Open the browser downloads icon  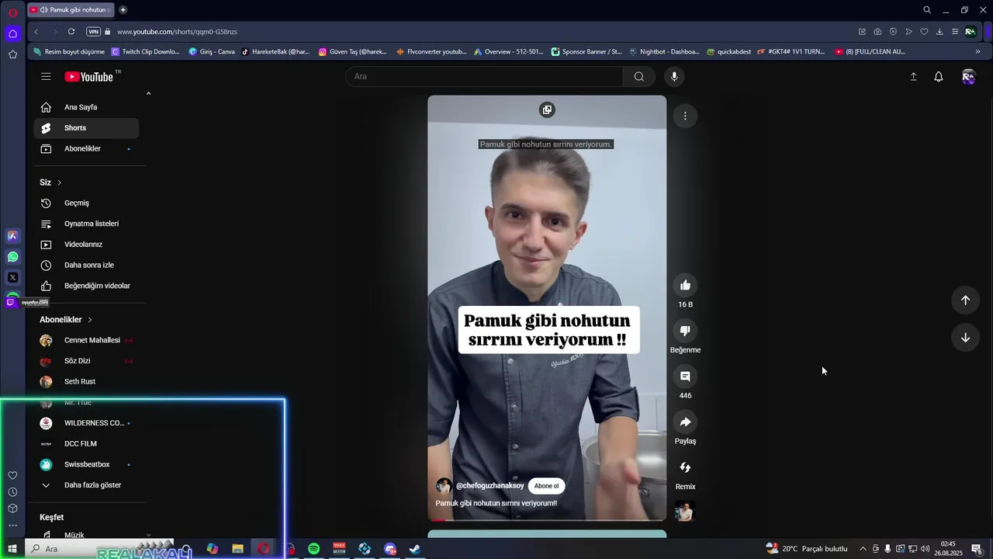939,32
